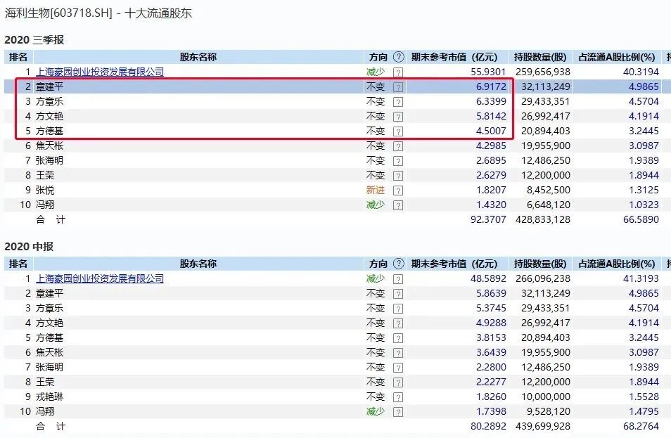This screenshot has width=671, height=438.
Task: Click 减少 label in 三季报 冯翔 row
Action: 376,205
